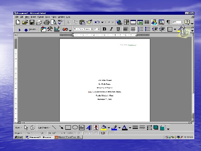Decrease paragraph indent
201x151 pixels.
(x=155, y=29)
